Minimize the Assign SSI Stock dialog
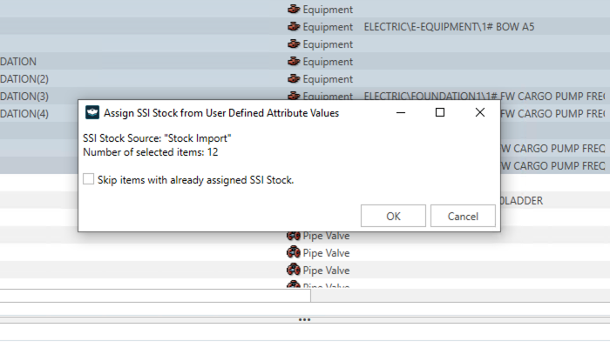This screenshot has width=610, height=348. click(x=400, y=112)
